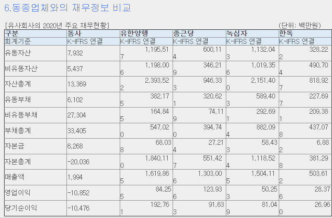Select the value '-10,476'
332x218 pixels.
tap(78, 208)
